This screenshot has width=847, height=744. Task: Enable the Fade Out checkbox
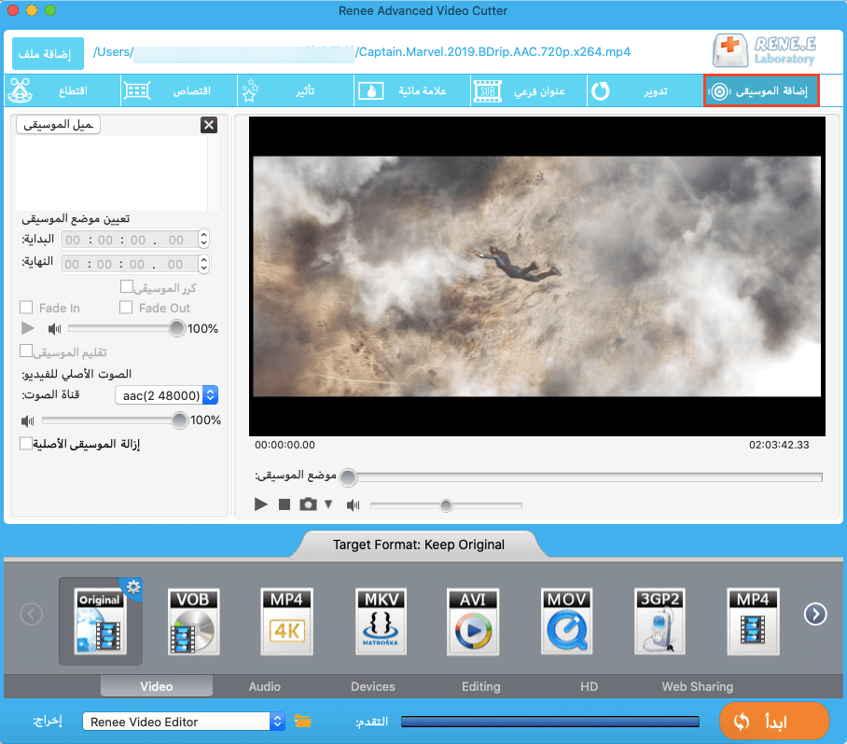[126, 308]
